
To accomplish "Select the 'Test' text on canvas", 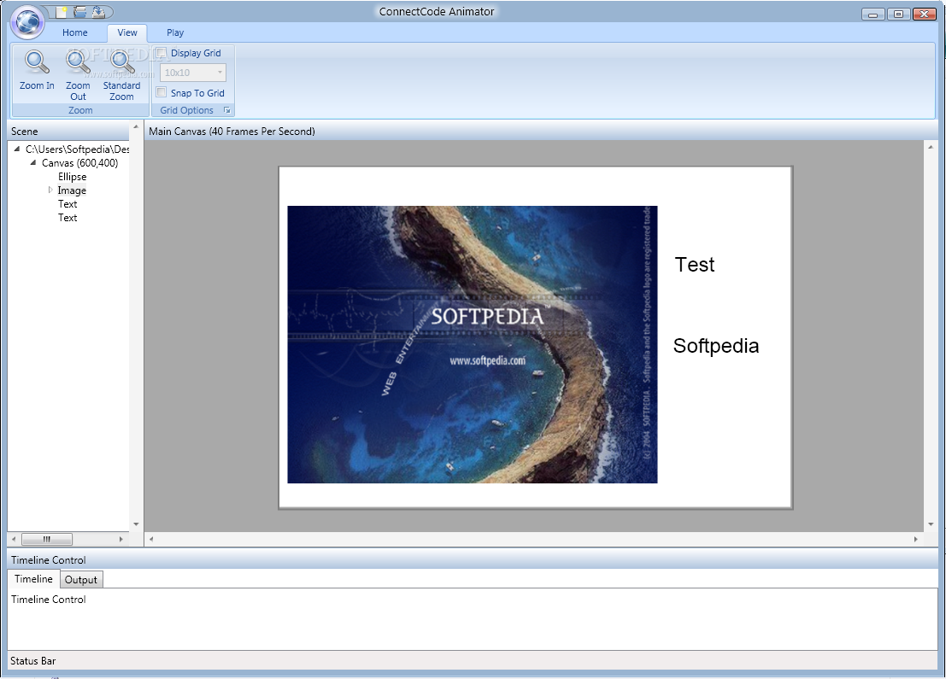I will click(x=695, y=265).
